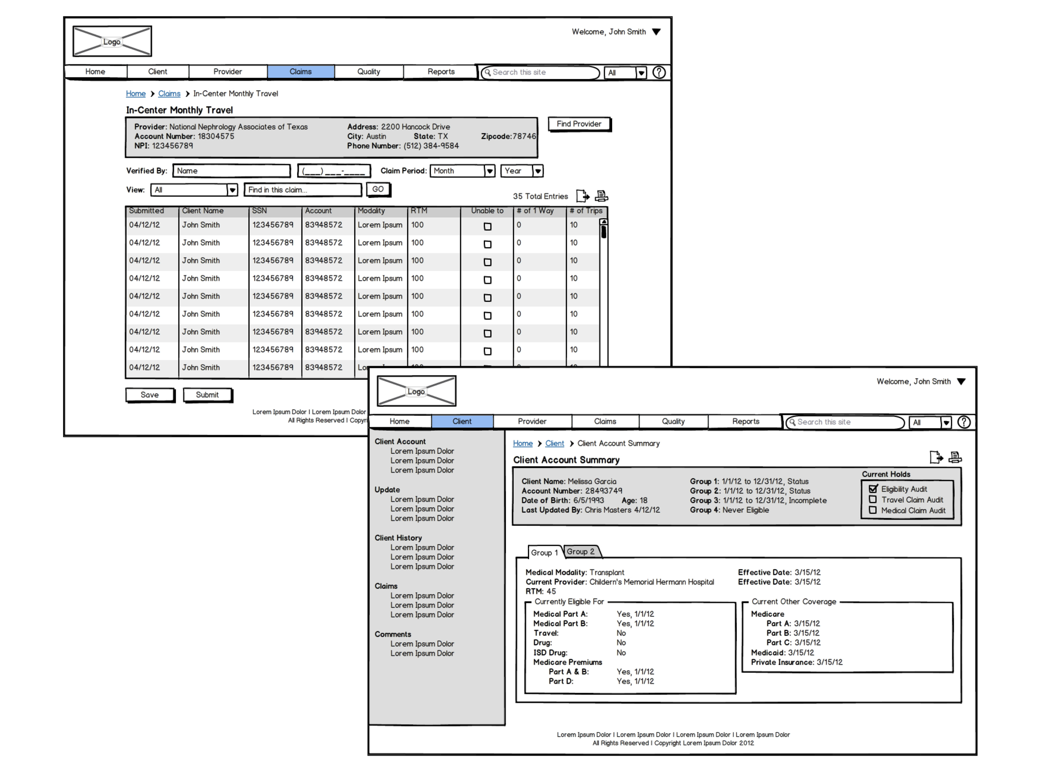
Task: Enable Travel Claim Audit checkbox
Action: point(872,499)
